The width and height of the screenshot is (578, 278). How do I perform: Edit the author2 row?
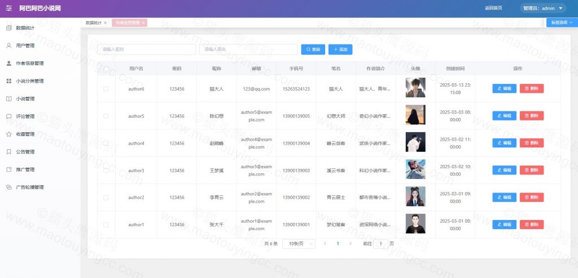coord(504,197)
